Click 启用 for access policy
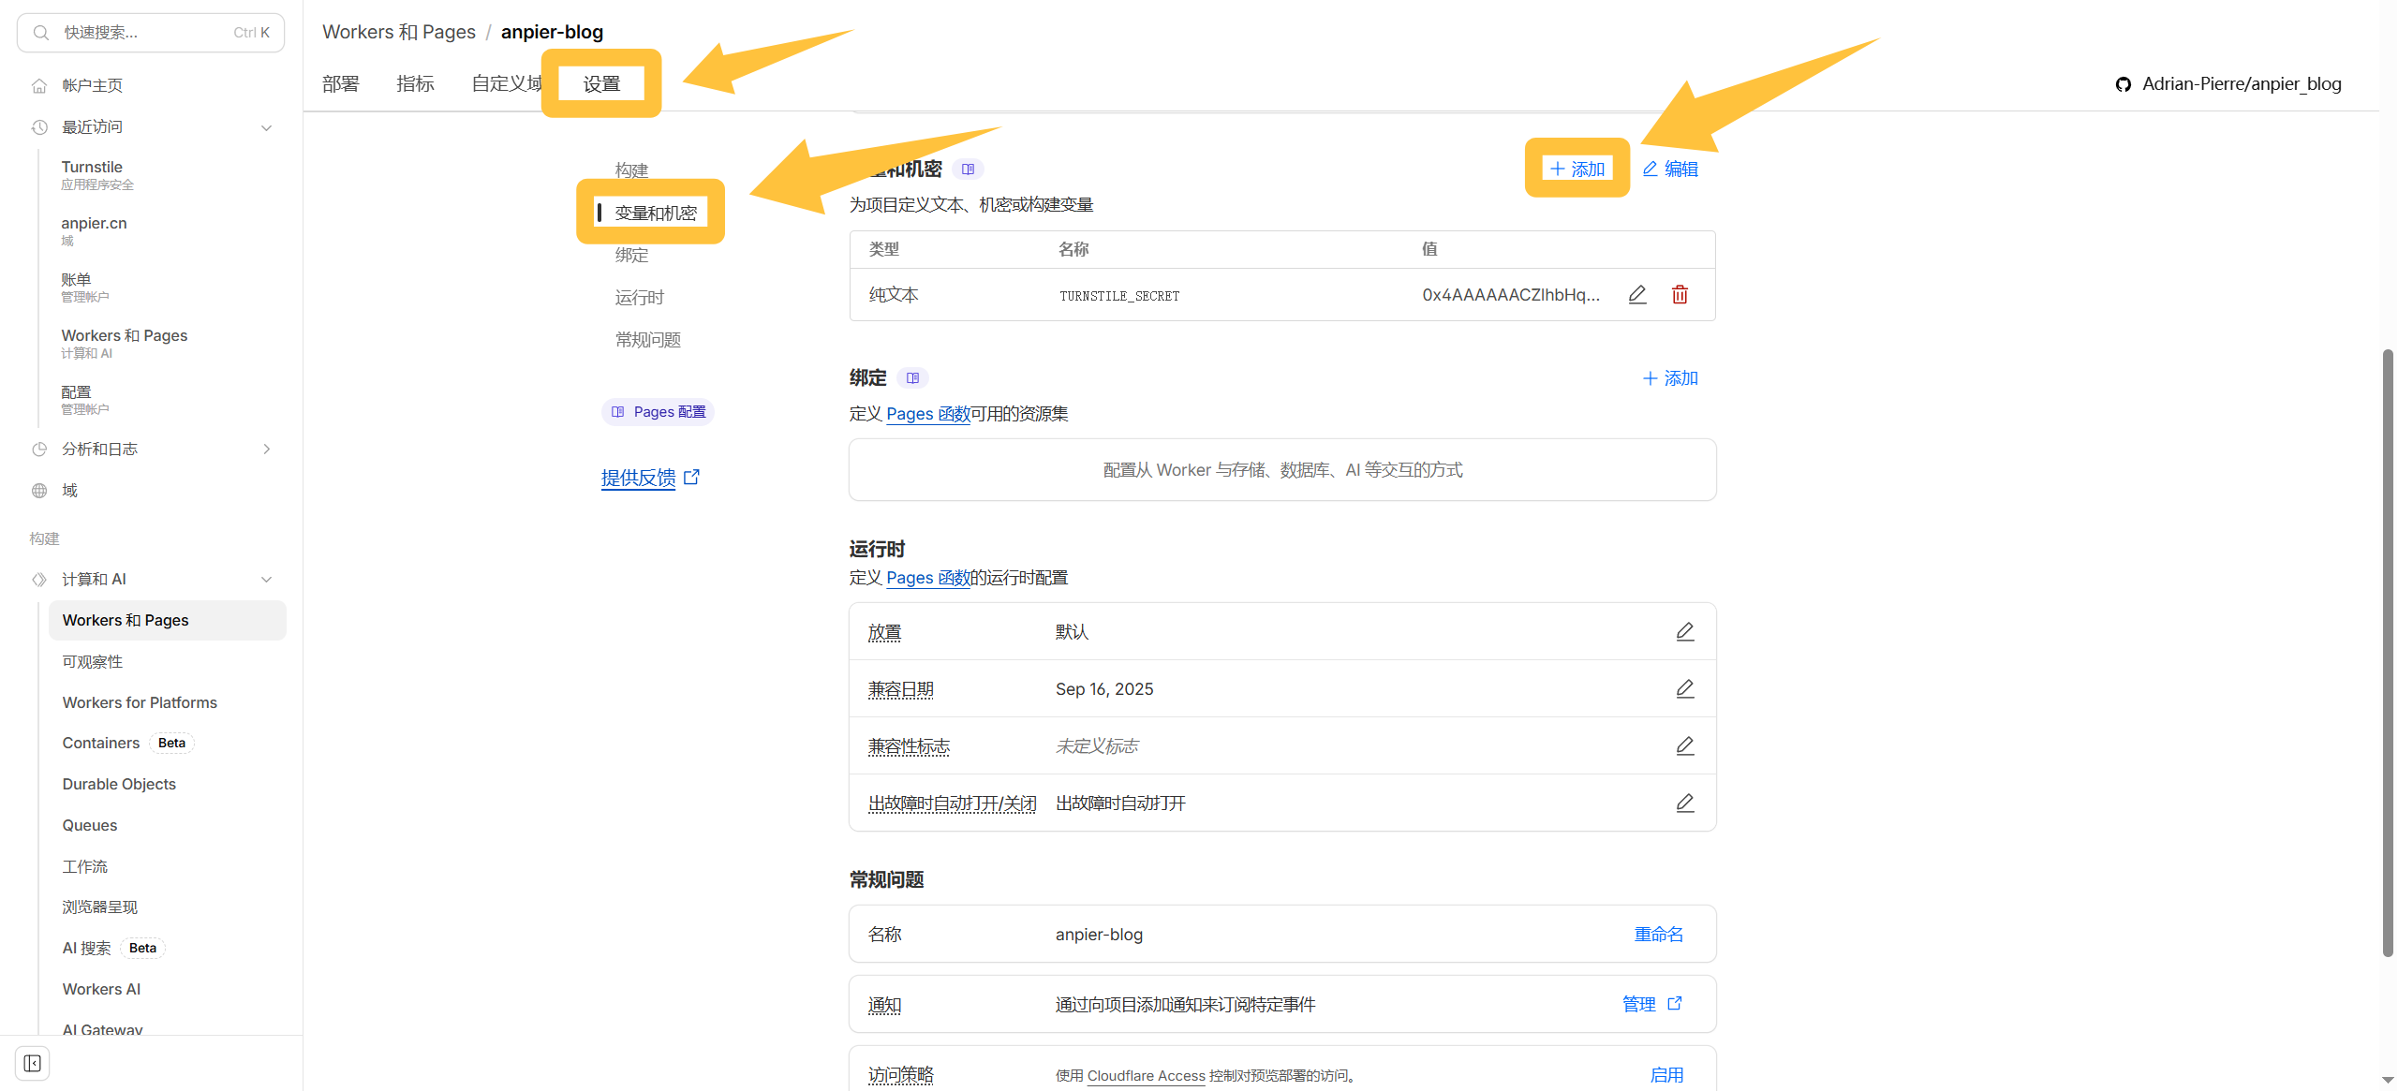Image resolution: width=2398 pixels, height=1091 pixels. (1667, 1075)
